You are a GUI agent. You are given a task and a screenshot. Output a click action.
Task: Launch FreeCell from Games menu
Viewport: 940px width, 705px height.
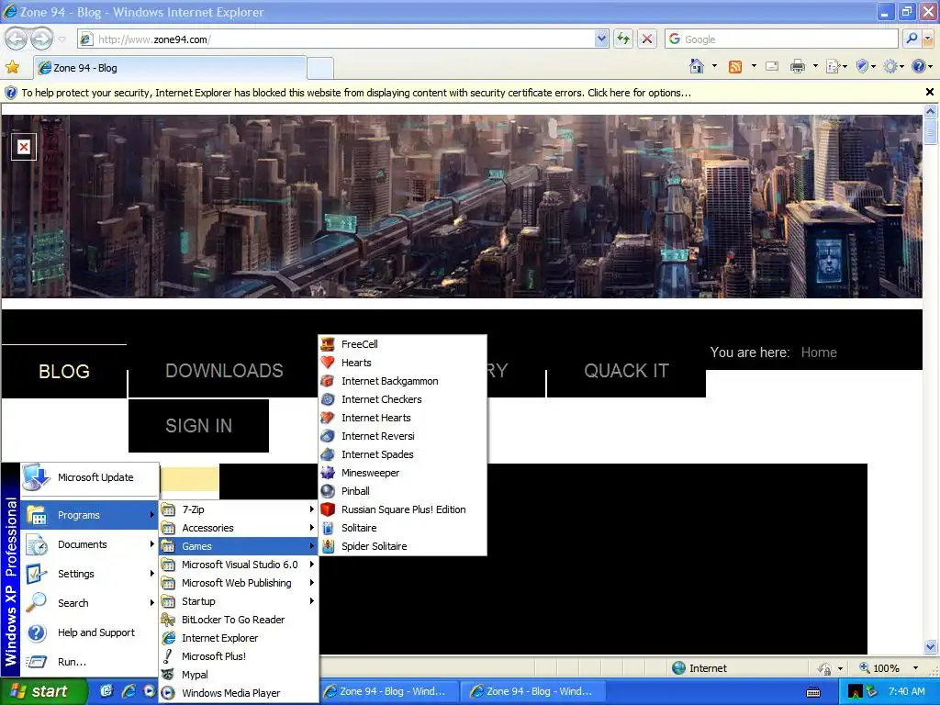(x=402, y=344)
